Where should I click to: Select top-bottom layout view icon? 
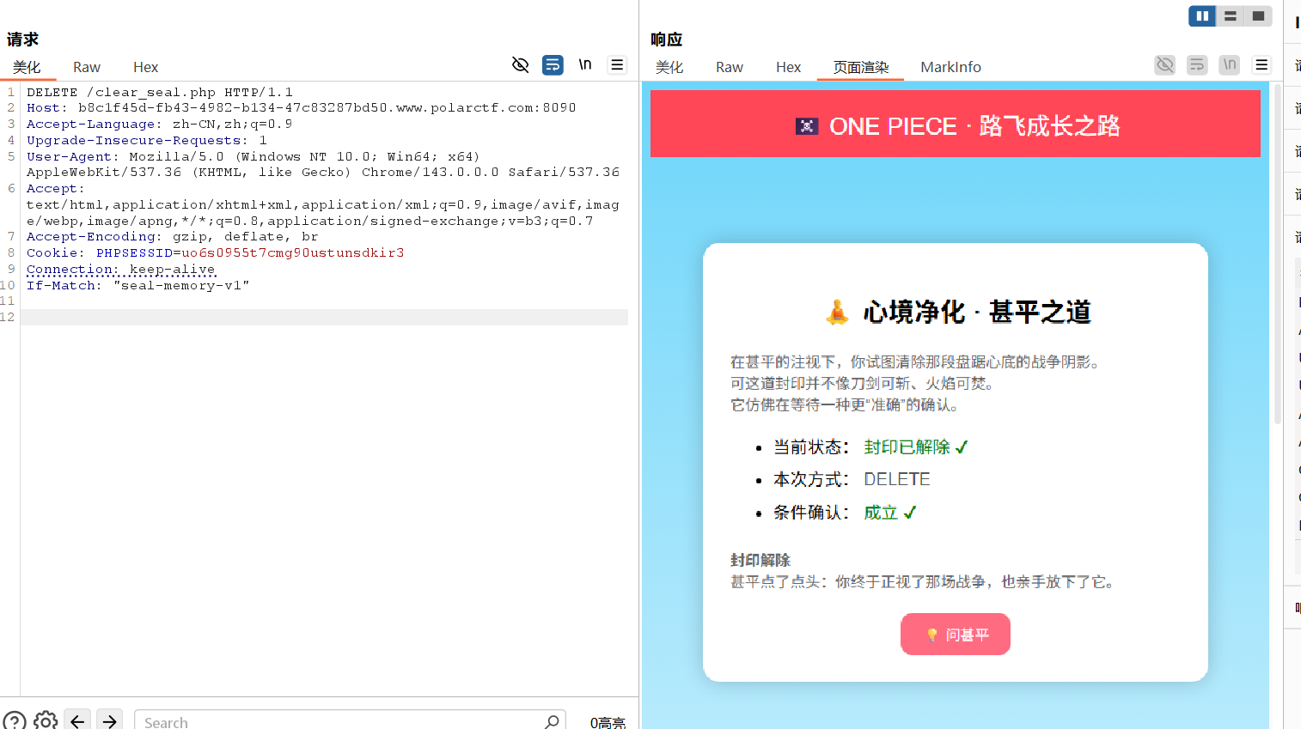1231,15
